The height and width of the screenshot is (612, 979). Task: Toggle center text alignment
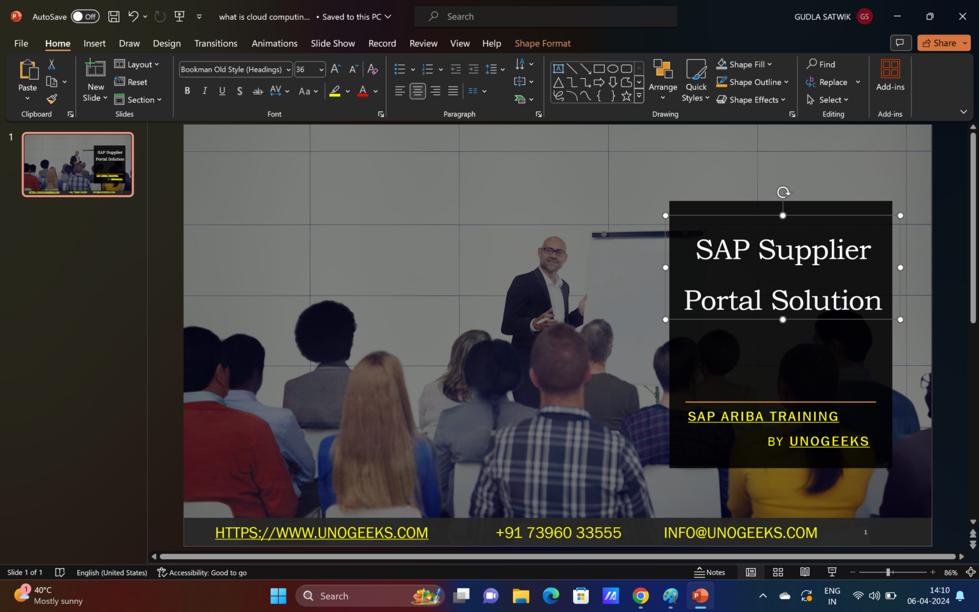click(x=417, y=91)
